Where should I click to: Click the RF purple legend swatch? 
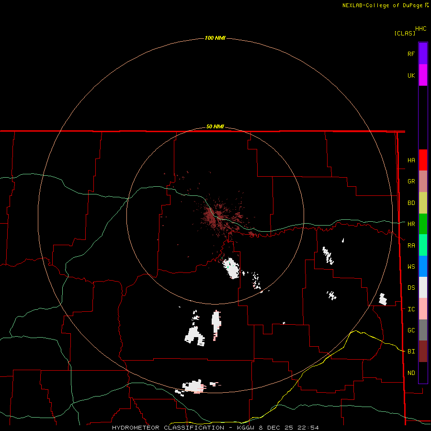[423, 54]
